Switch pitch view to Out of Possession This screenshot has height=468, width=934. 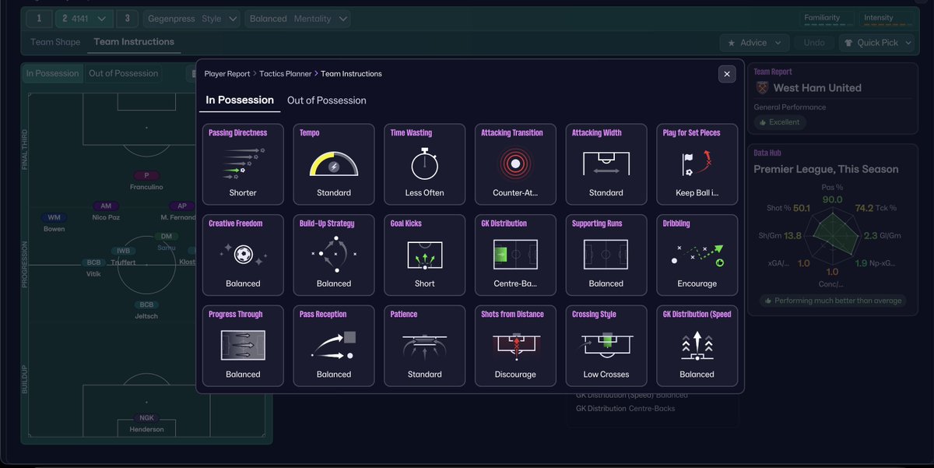click(124, 73)
